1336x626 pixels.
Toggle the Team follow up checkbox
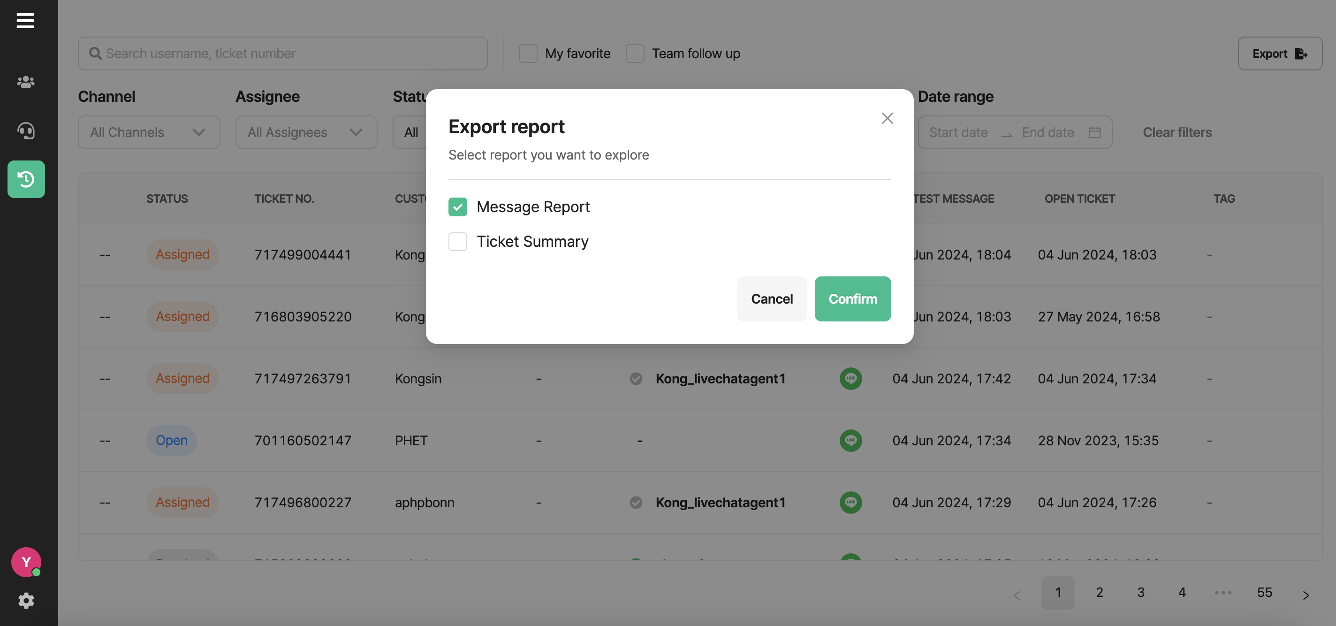pyautogui.click(x=635, y=53)
